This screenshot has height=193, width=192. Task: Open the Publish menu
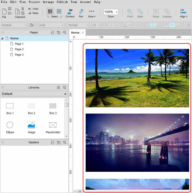pyautogui.click(x=62, y=2)
